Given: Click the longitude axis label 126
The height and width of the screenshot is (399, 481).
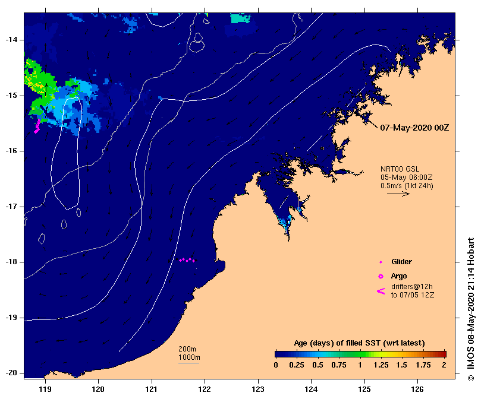Looking at the screenshot, I should click(417, 389).
